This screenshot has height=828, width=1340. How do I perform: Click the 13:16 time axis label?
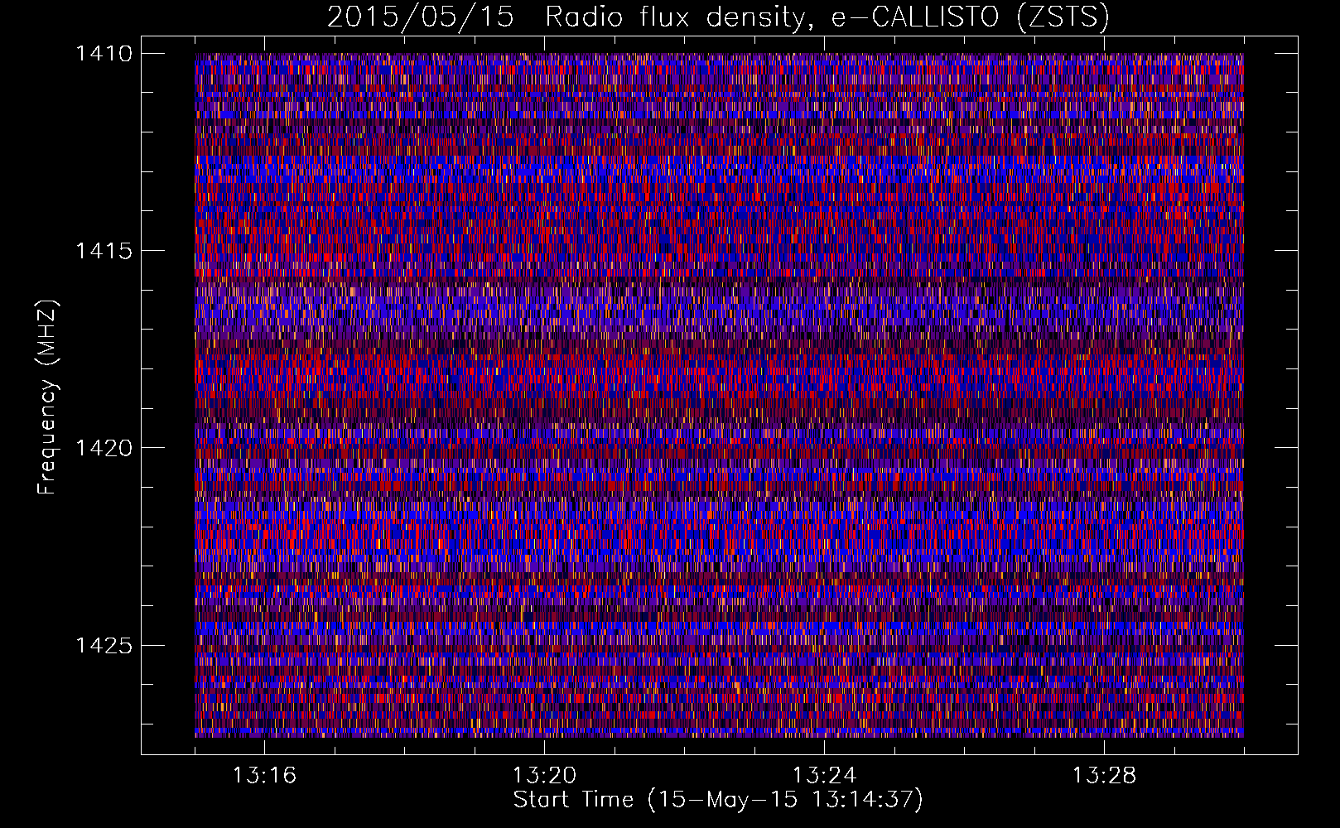pyautogui.click(x=264, y=775)
